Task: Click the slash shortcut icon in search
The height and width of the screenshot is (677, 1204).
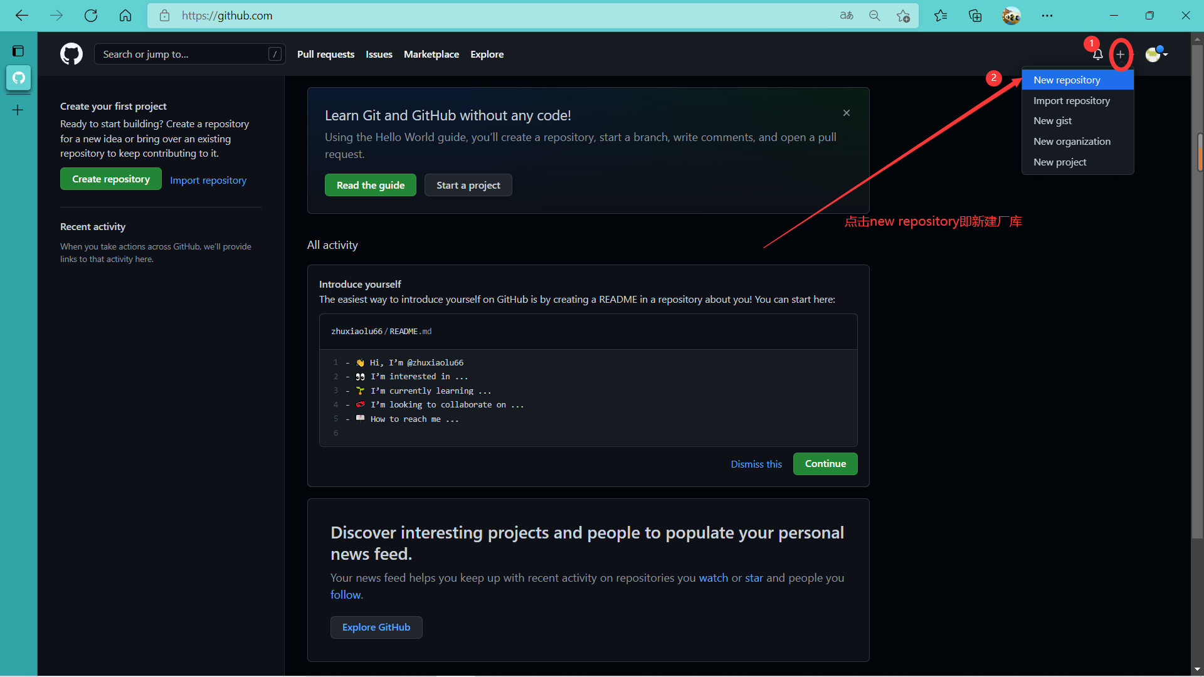Action: pos(275,54)
